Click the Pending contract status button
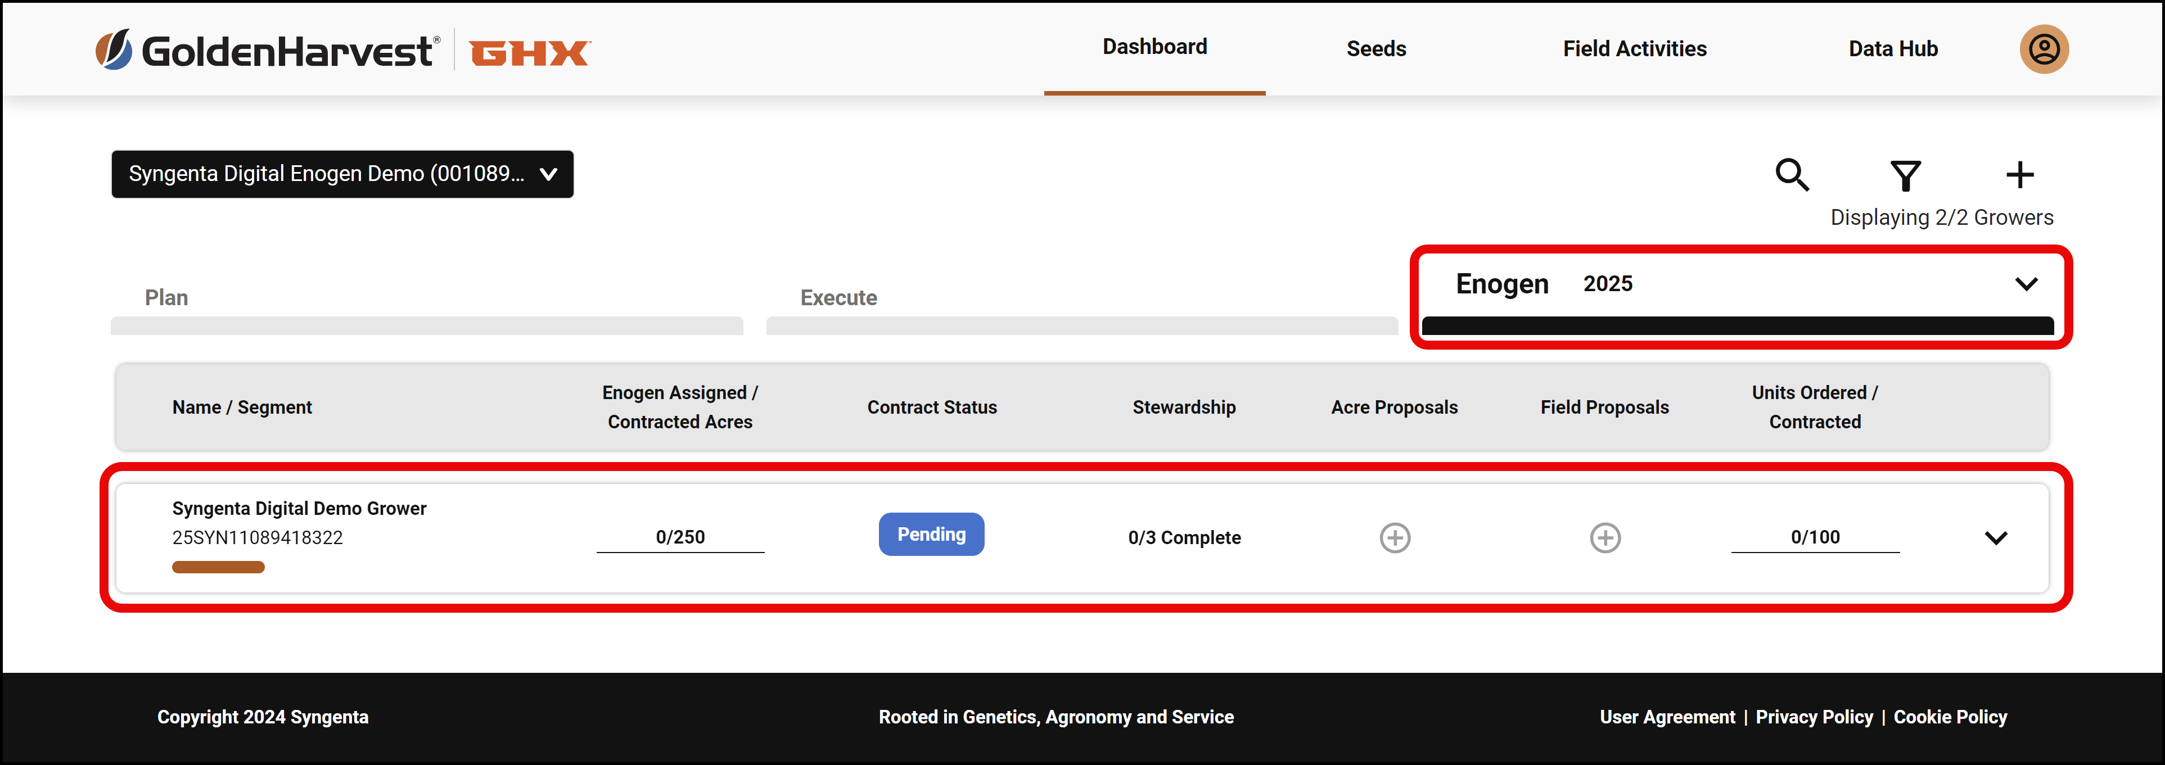This screenshot has height=765, width=2165. (931, 534)
